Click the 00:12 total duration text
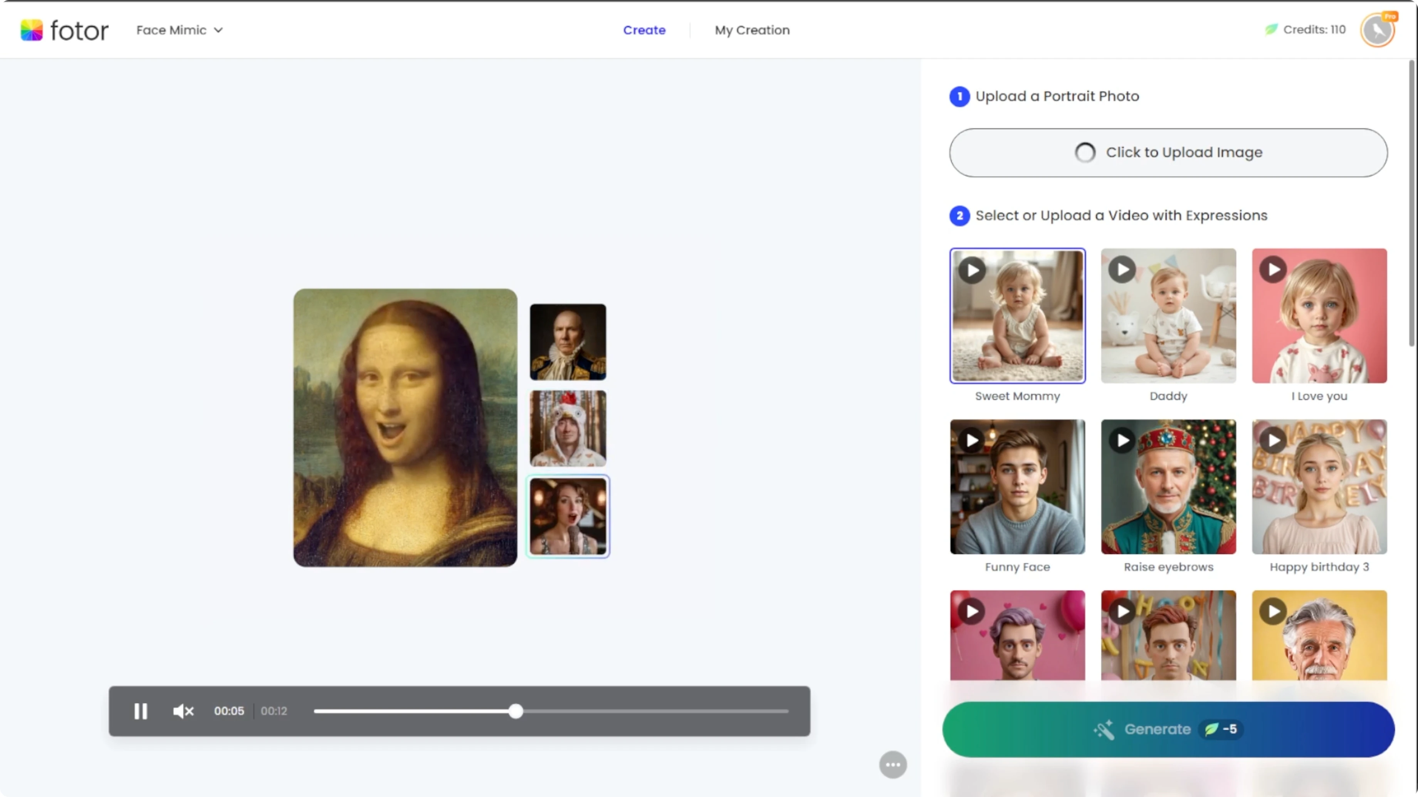Viewport: 1418px width, 797px height. (274, 711)
